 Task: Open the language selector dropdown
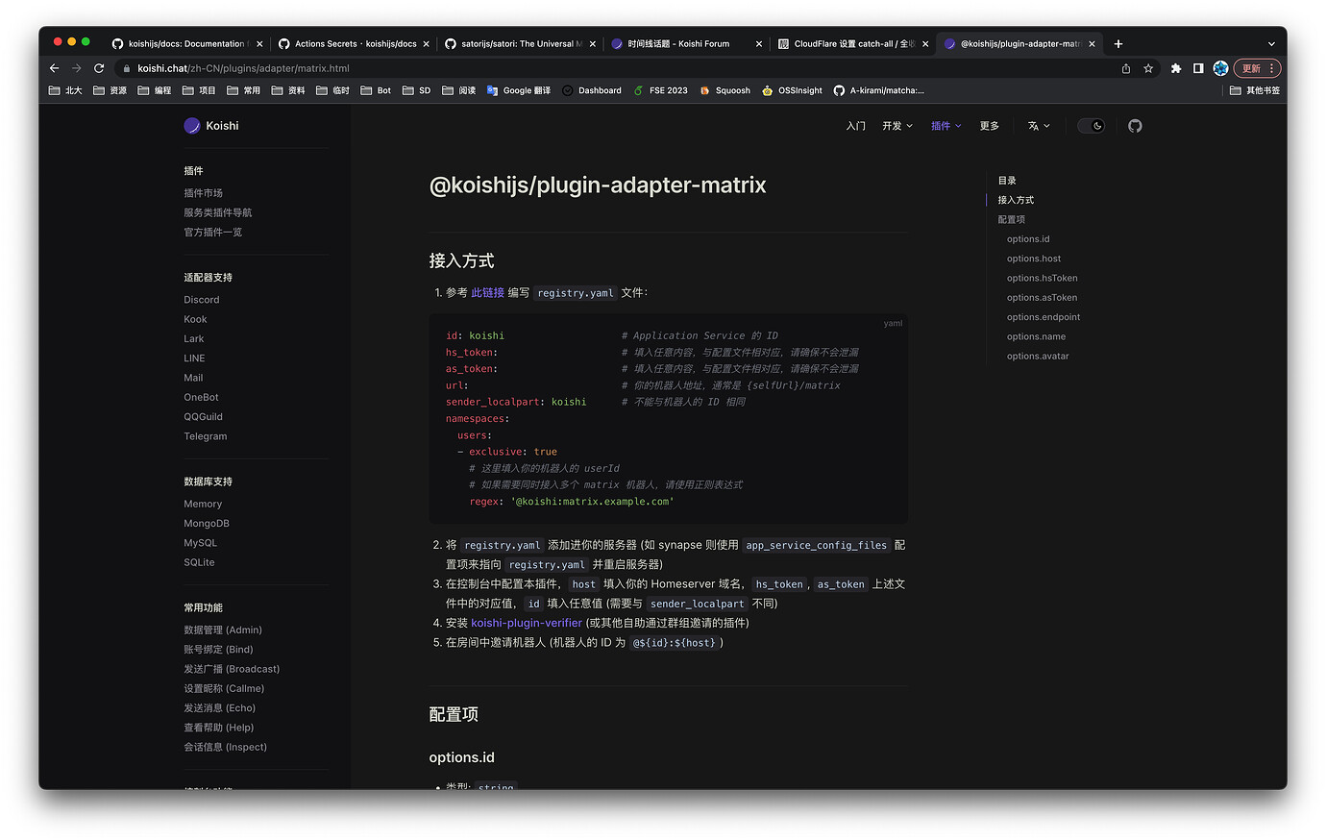coord(1039,126)
